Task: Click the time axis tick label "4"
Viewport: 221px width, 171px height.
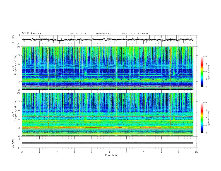Action: coord(92,152)
